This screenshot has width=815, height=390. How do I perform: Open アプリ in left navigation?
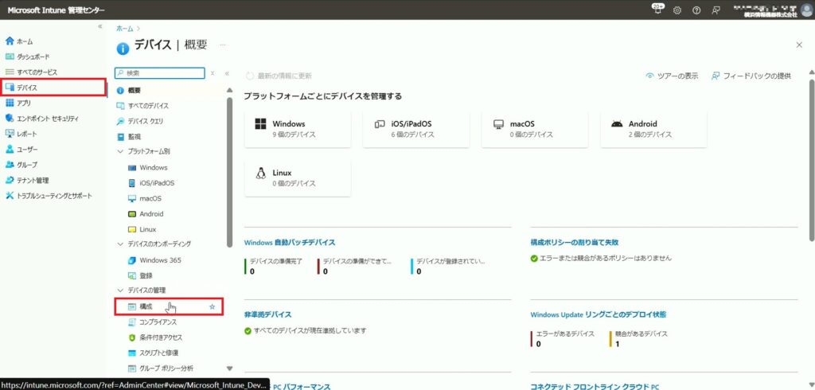pos(18,103)
